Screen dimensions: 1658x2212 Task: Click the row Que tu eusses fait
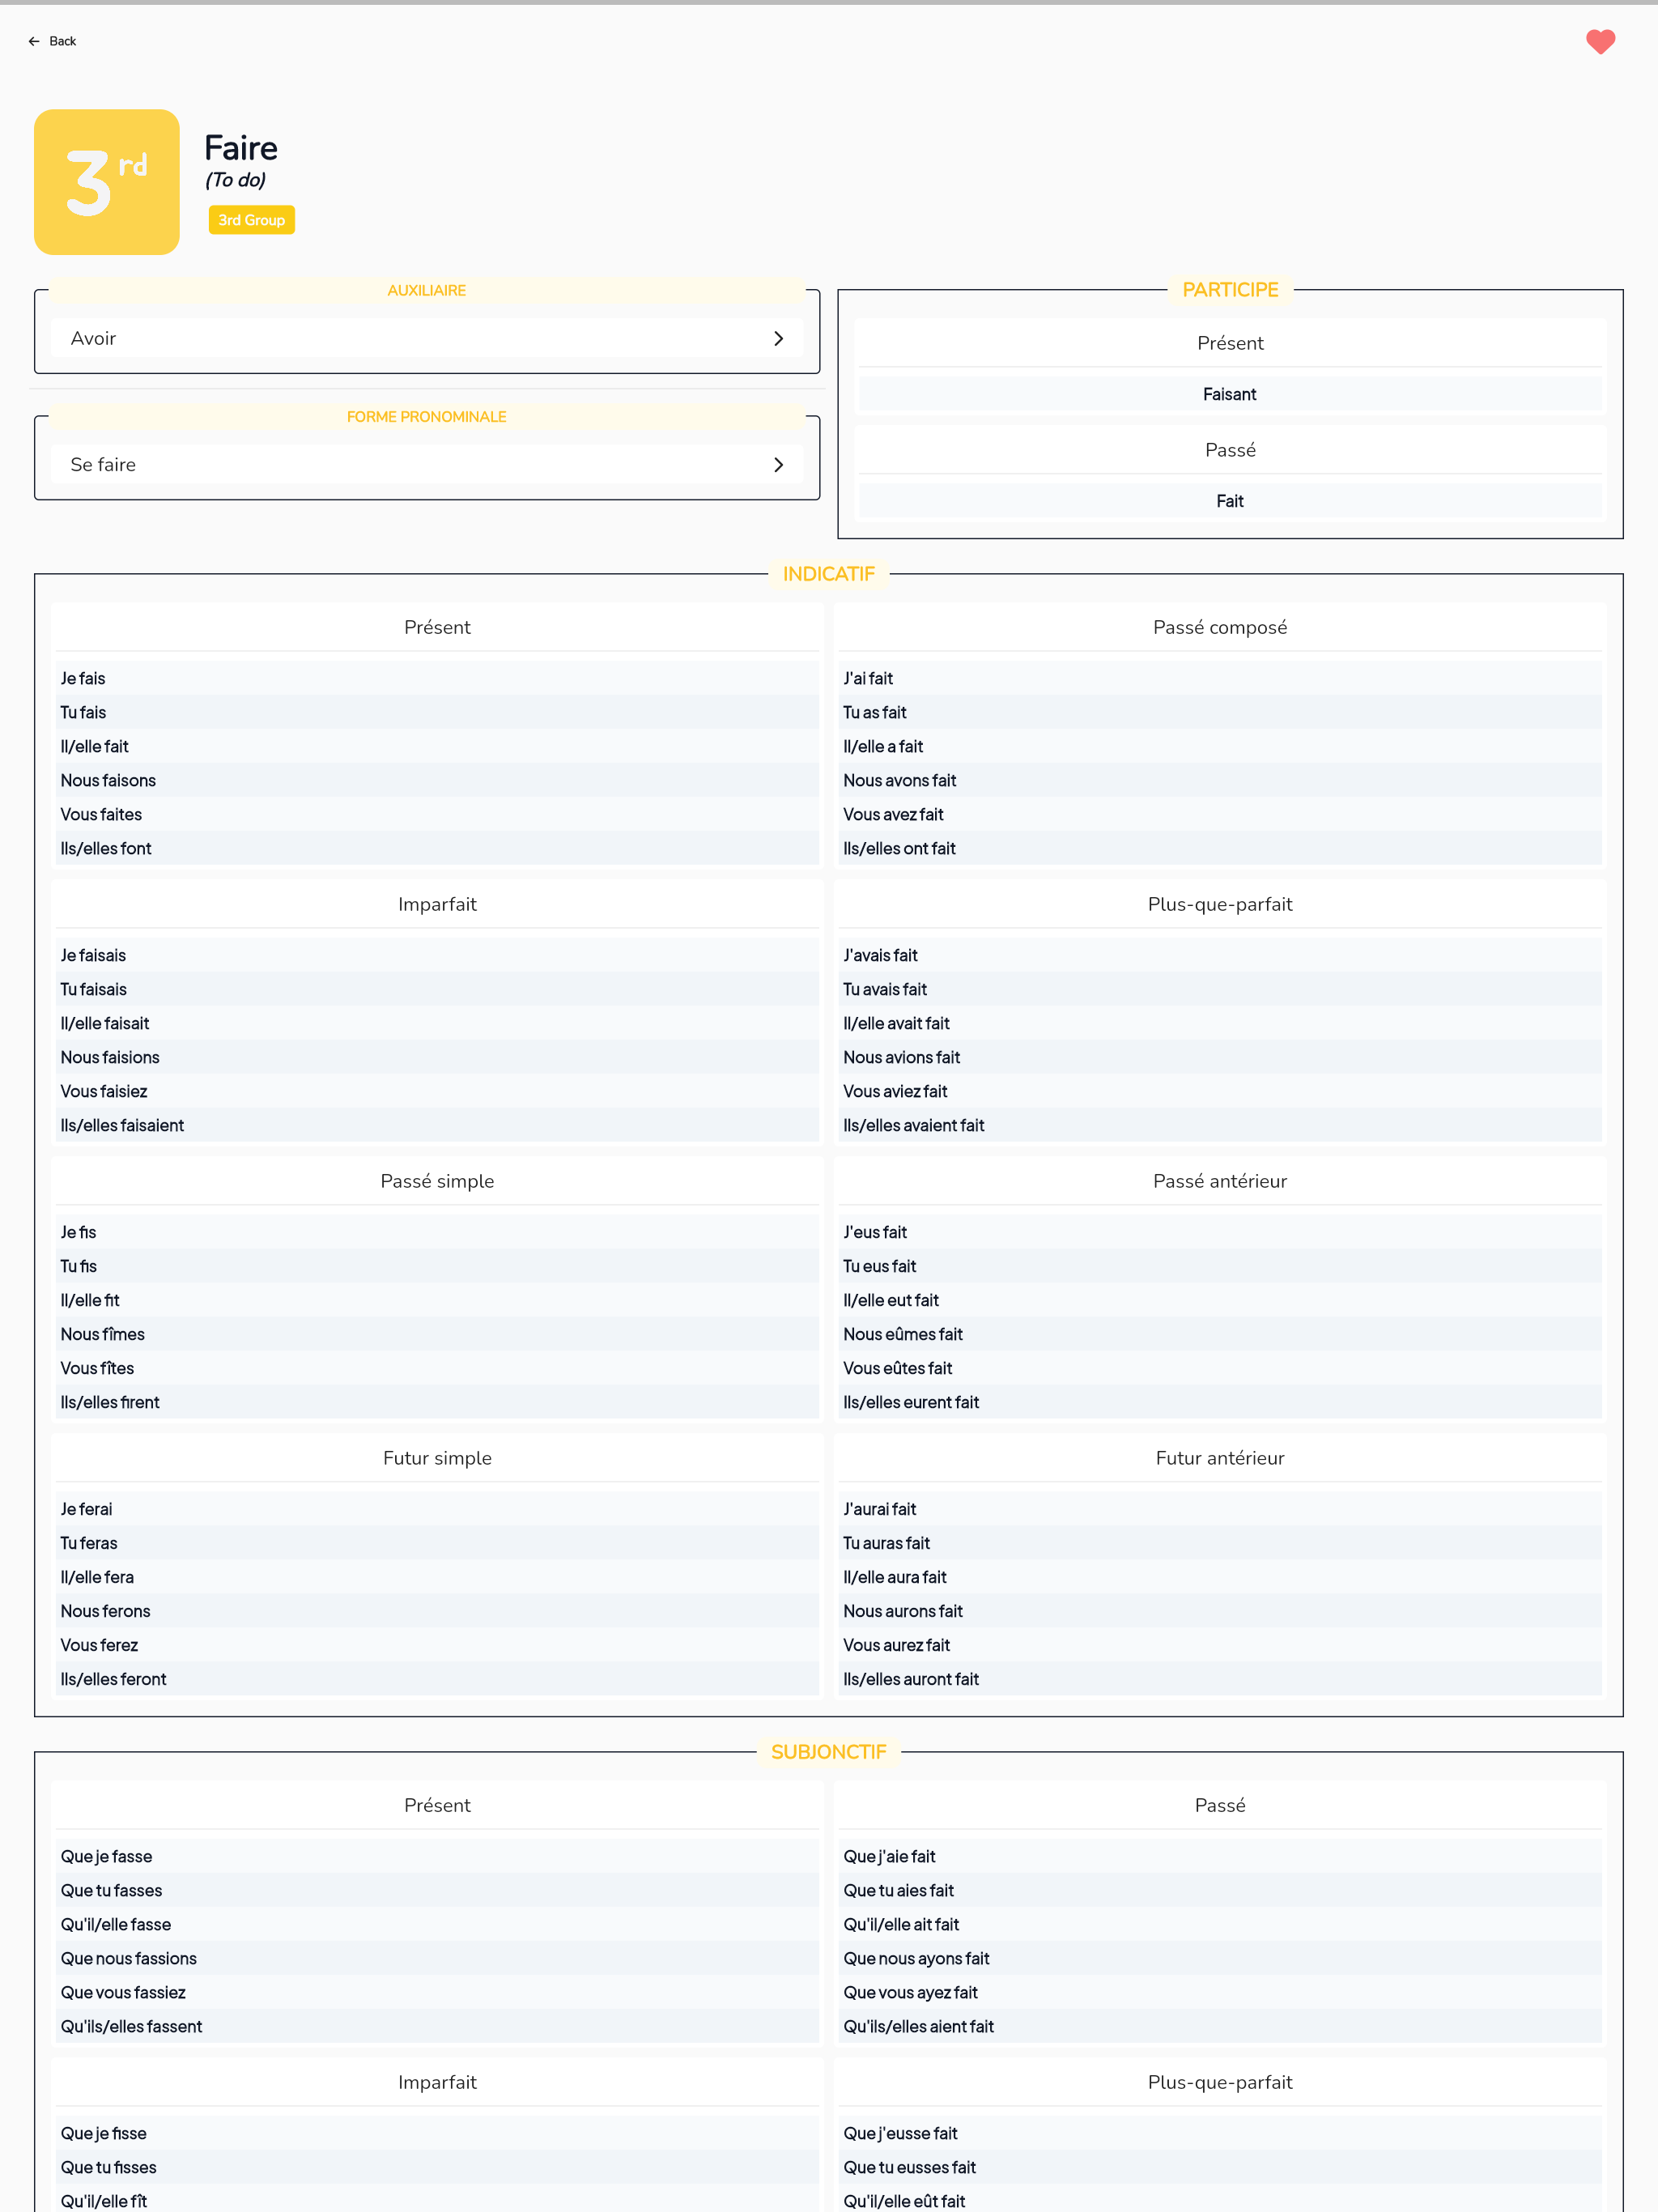(x=1220, y=2167)
